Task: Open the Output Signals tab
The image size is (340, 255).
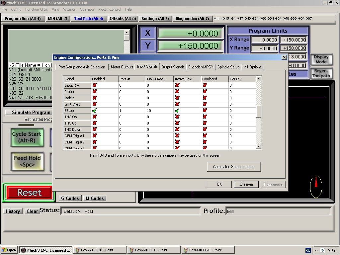Action: point(173,67)
